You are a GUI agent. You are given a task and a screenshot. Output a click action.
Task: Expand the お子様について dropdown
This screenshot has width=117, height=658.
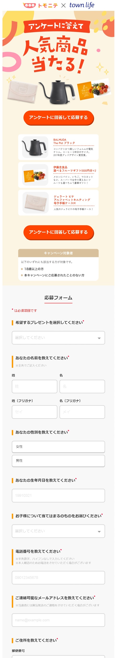coord(58,531)
